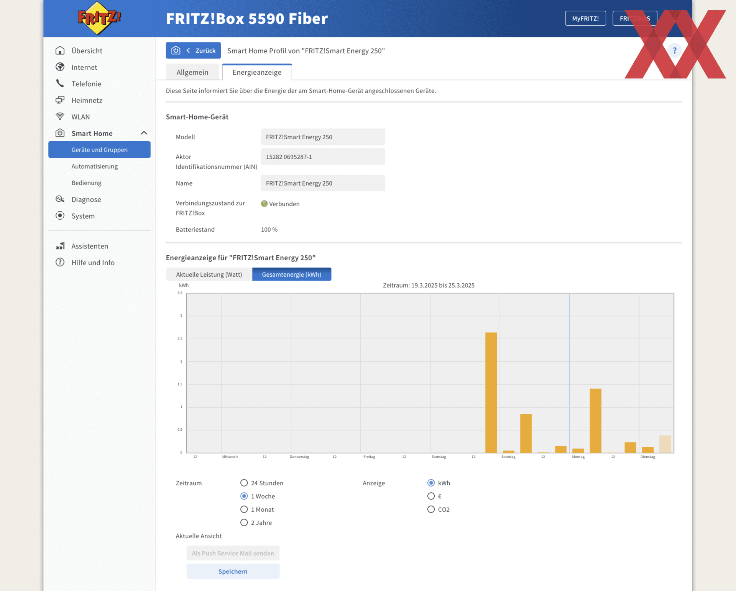Select the 1 Woche radio button
Screen dimensions: 736x591
244,496
